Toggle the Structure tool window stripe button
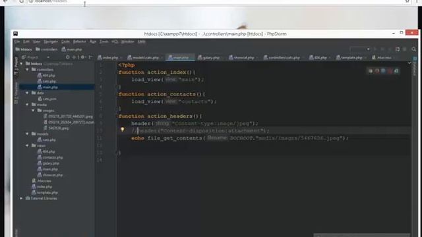Image resolution: width=422 pixels, height=237 pixels. 16,93
